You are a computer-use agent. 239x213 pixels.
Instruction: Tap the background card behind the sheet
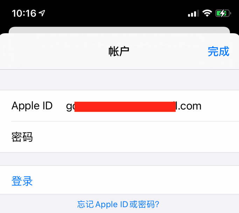coord(119,30)
